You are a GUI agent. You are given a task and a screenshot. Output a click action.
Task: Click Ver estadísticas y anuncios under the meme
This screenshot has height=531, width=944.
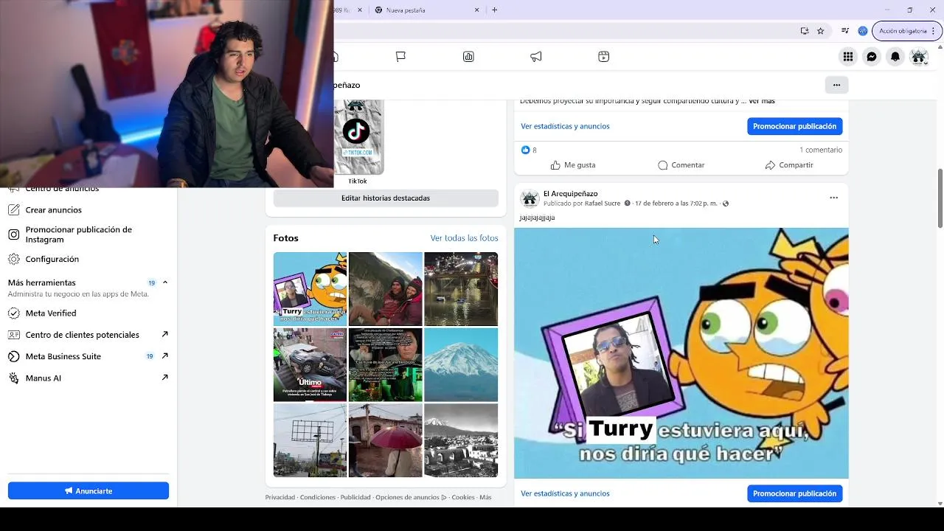pos(565,493)
